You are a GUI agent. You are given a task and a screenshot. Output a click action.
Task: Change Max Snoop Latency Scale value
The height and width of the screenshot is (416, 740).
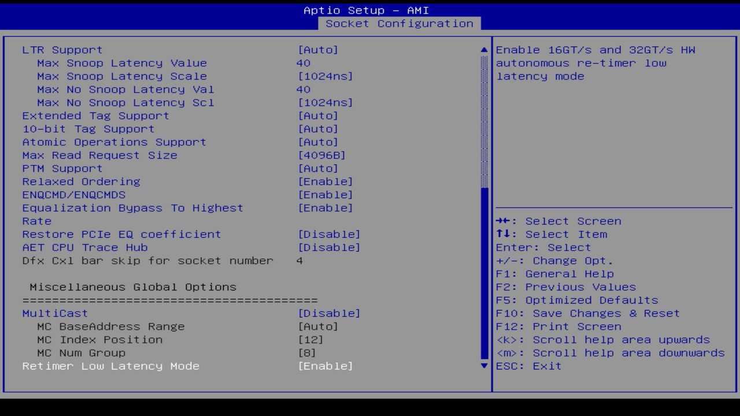[x=325, y=76]
